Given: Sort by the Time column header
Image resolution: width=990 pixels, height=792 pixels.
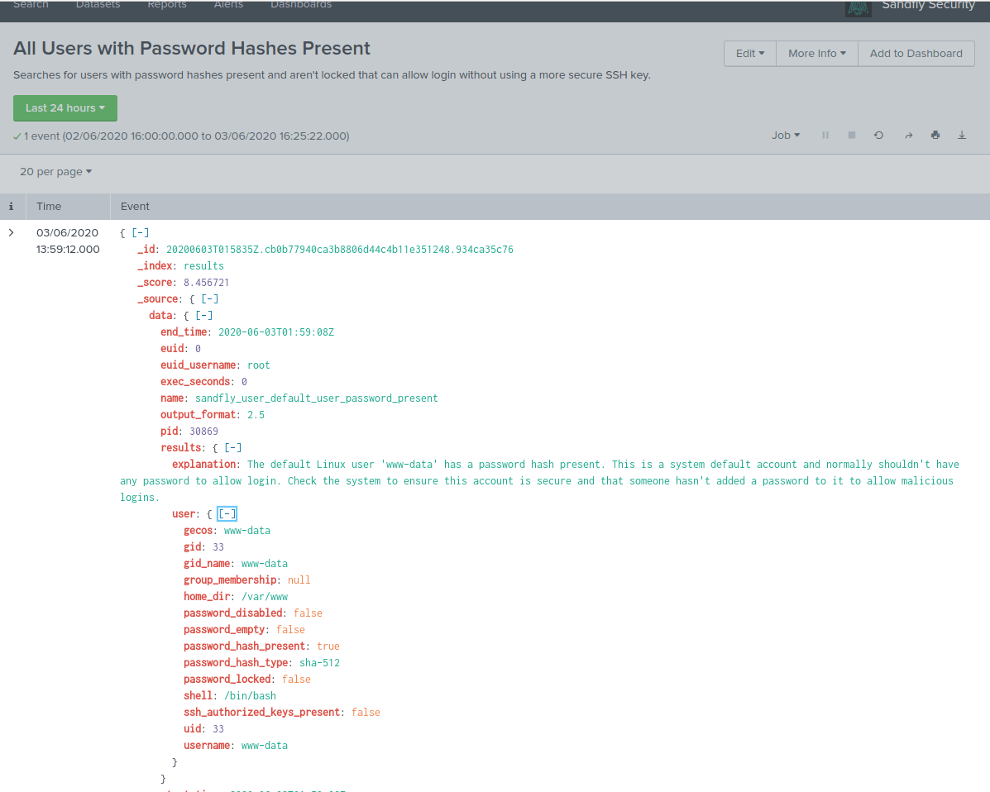Looking at the screenshot, I should click(x=49, y=207).
